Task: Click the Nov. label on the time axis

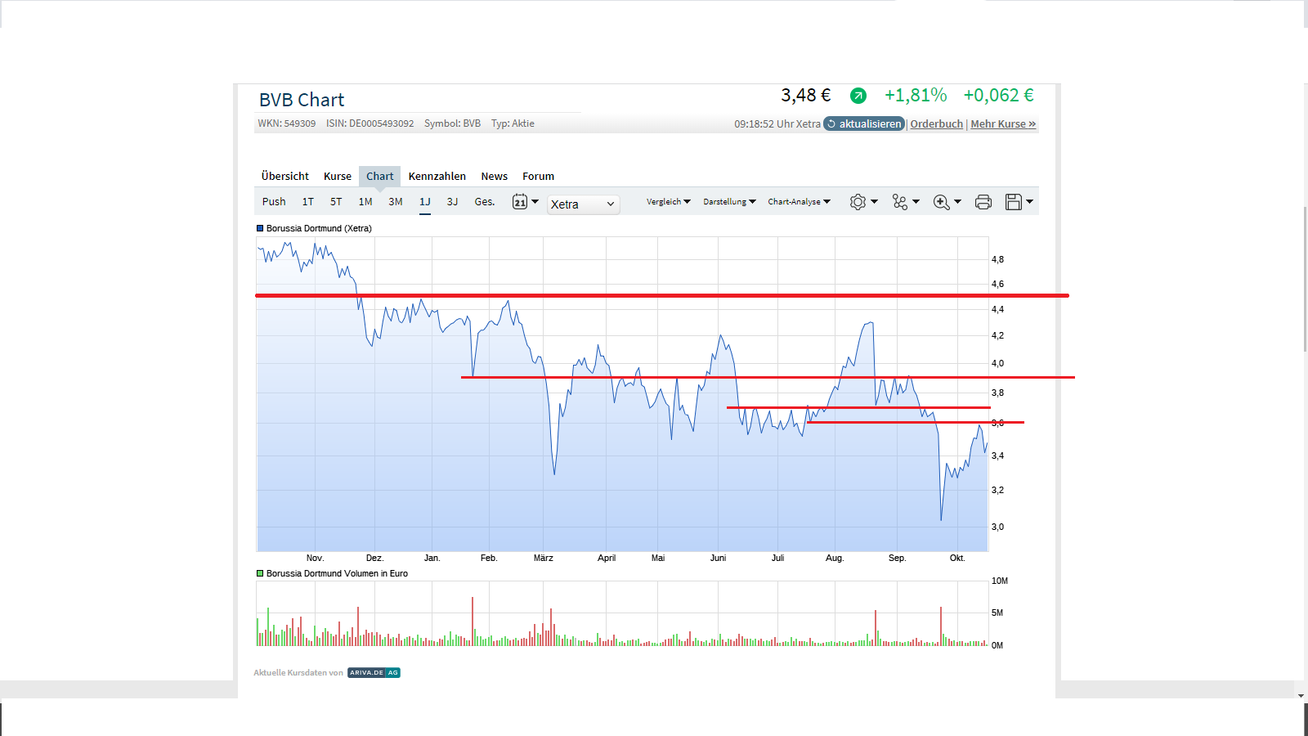Action: click(x=316, y=558)
